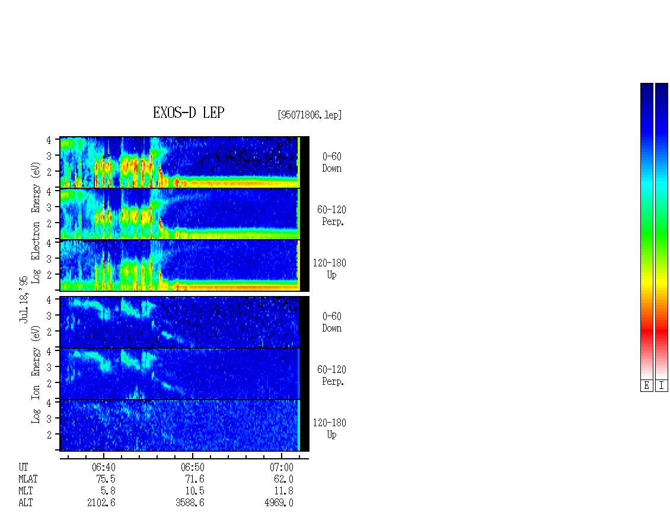Click the MLT value 11.8
The height and width of the screenshot is (518, 670).
tap(284, 491)
